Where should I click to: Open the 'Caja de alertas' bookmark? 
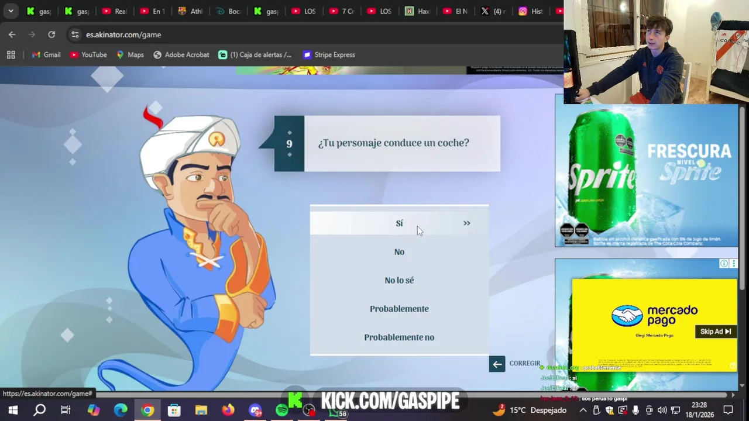coord(255,55)
